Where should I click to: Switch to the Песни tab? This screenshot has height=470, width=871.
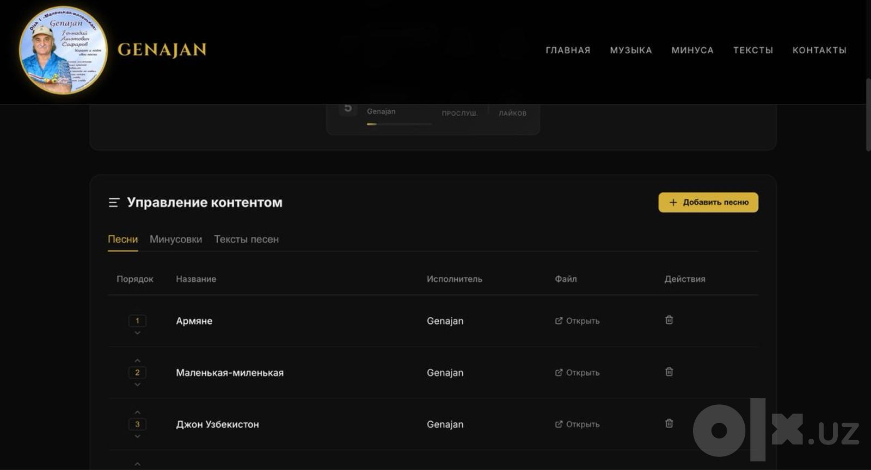point(122,239)
